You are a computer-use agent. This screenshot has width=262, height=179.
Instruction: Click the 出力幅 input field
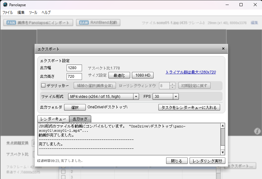74,68
